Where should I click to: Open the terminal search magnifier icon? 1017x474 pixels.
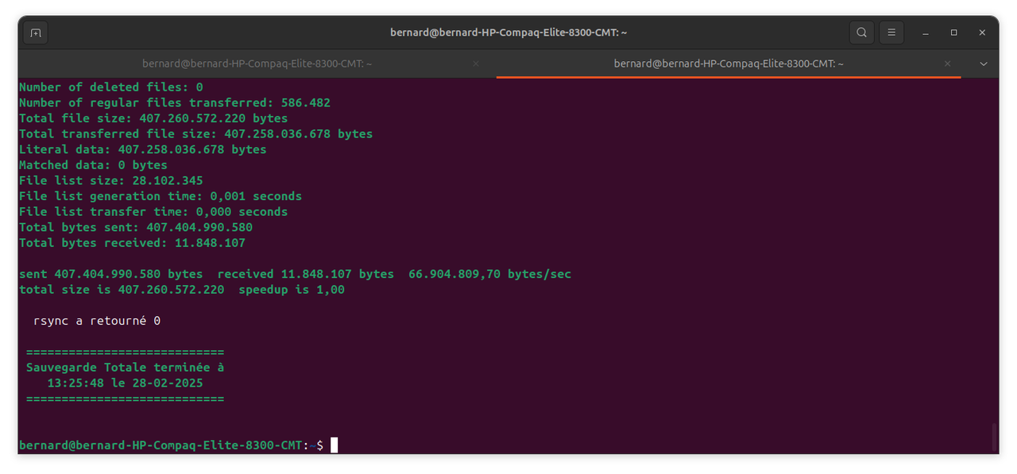[x=861, y=33]
